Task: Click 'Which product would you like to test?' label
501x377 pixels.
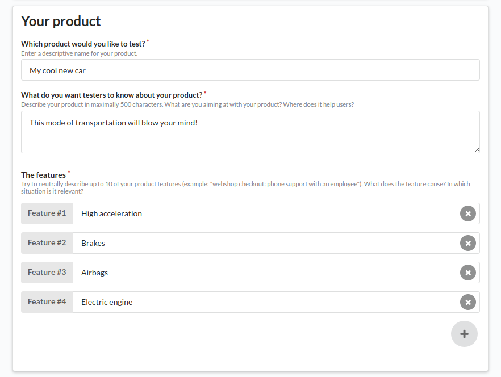Action: click(83, 44)
